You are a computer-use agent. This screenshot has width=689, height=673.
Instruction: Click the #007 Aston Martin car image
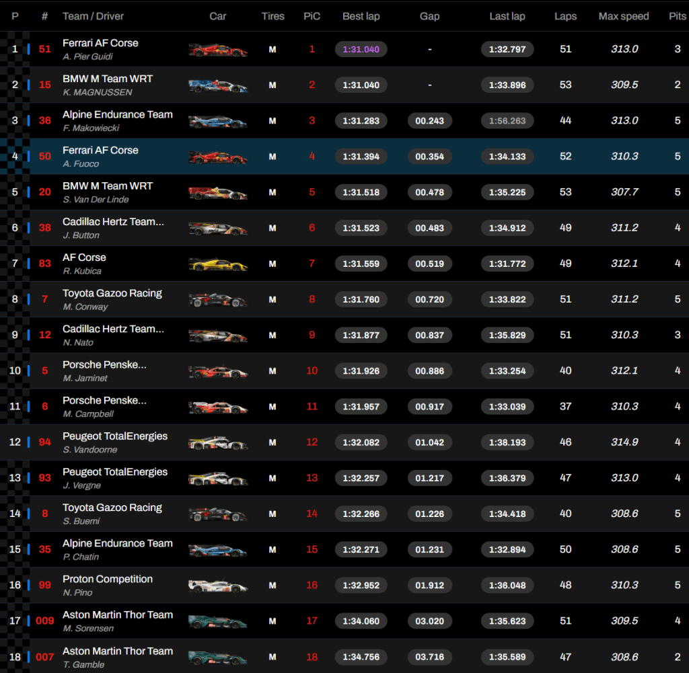(218, 658)
